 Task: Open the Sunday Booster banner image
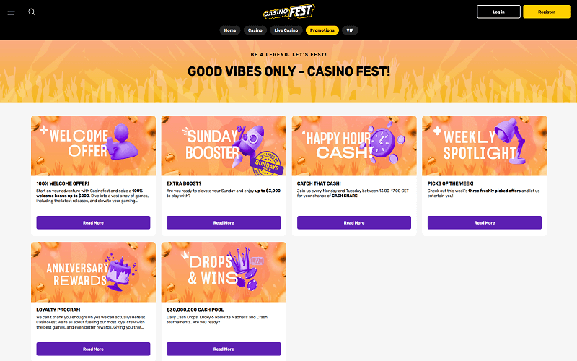(224, 146)
